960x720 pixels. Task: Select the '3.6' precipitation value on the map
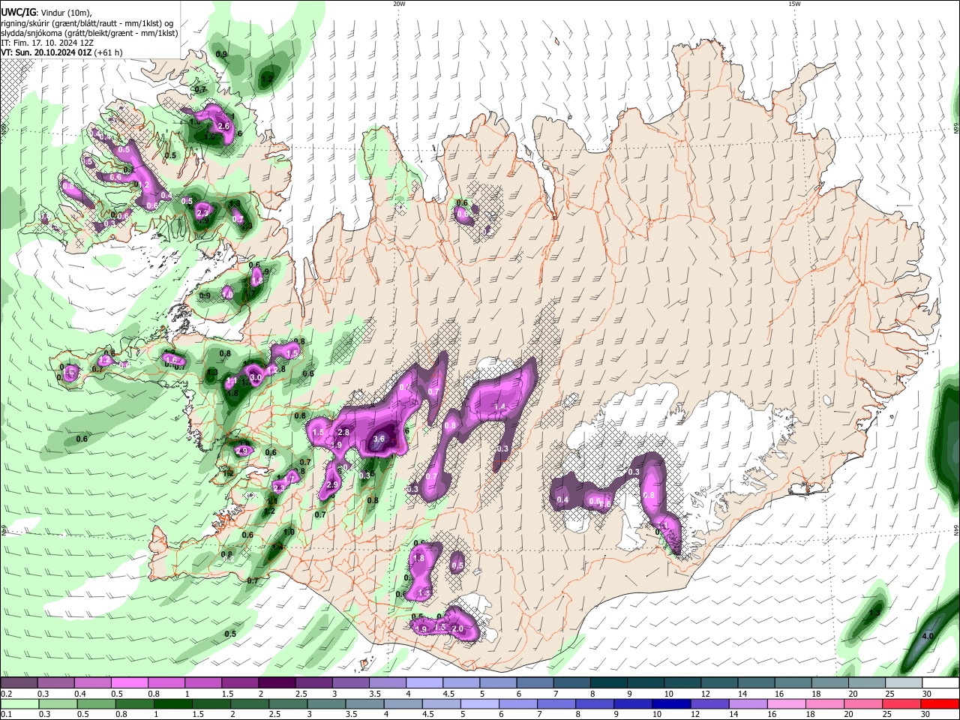pos(379,439)
